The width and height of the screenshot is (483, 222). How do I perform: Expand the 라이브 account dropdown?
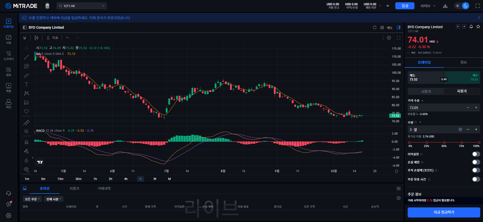click(x=428, y=6)
